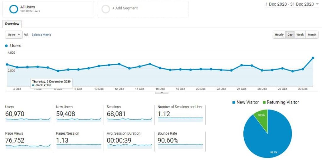Click the blue Users legend dot above the chart
The image size is (322, 160).
pos(6,46)
